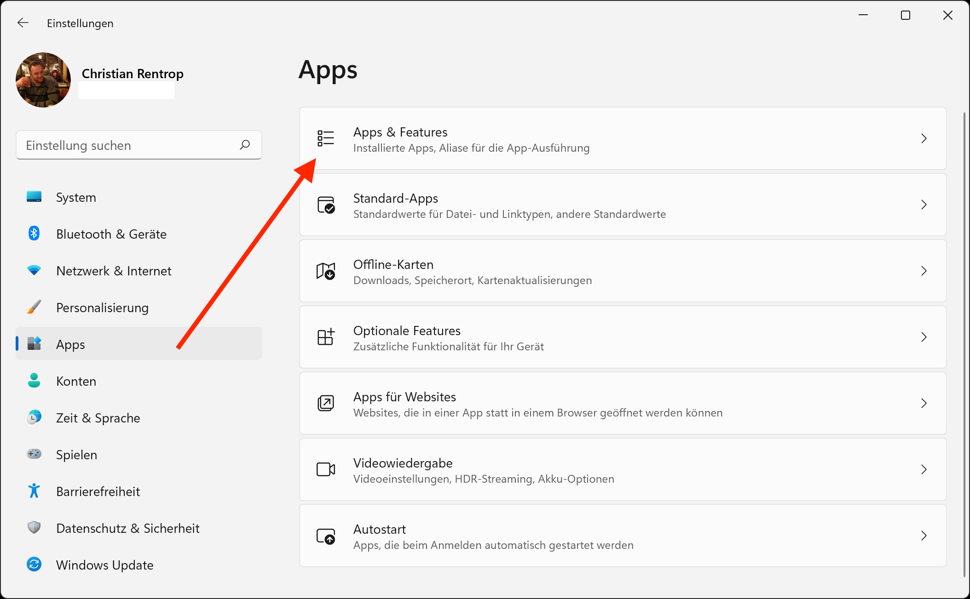Click the back arrow icon
970x599 pixels.
point(23,23)
